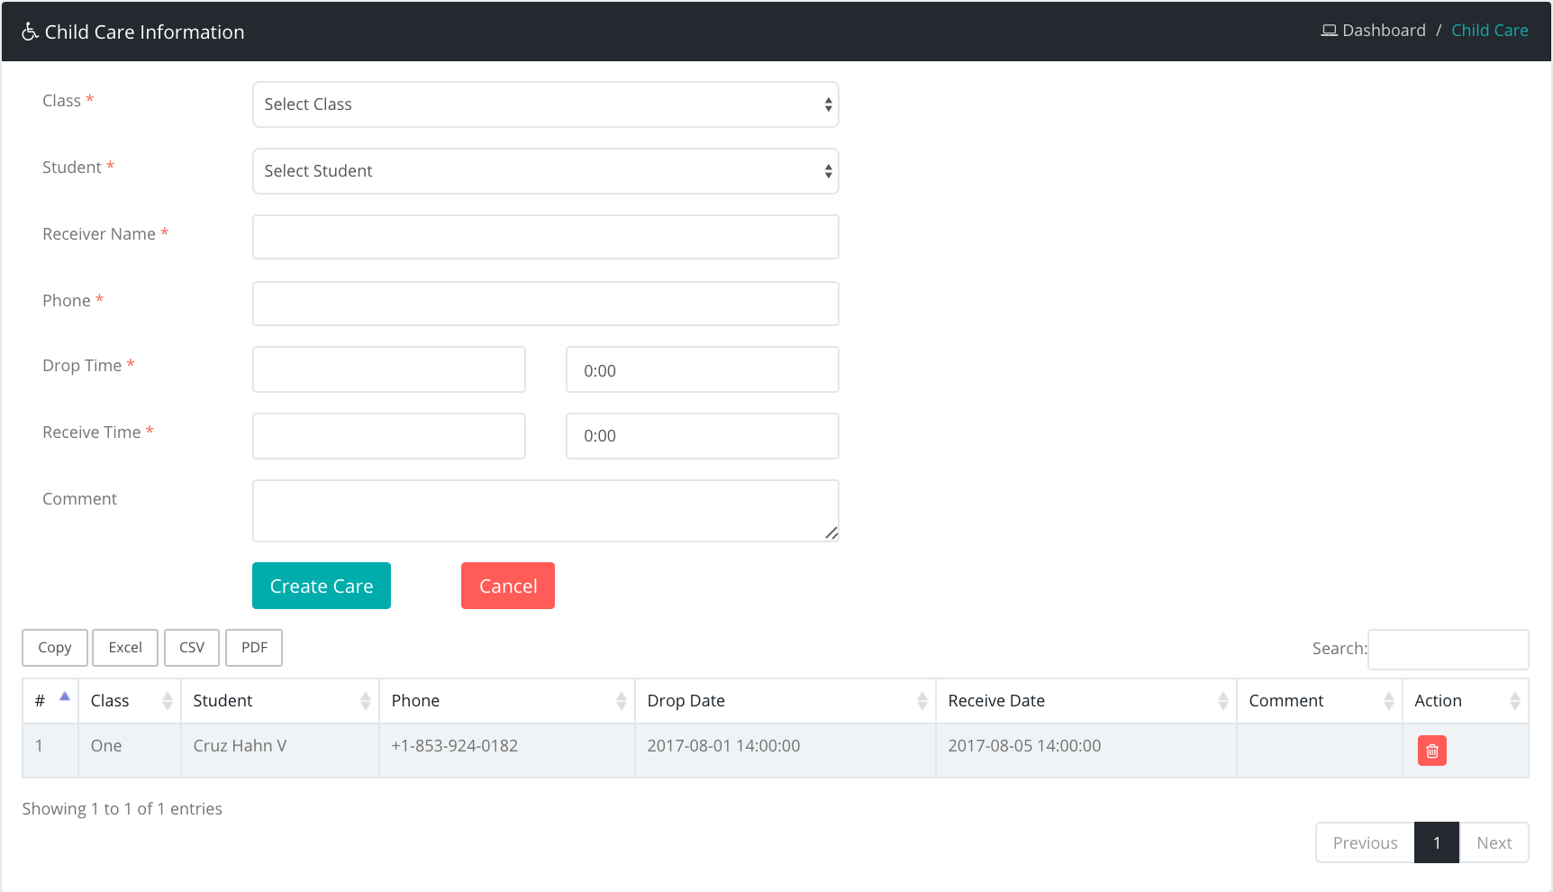Click the Create Care button
The height and width of the screenshot is (892, 1553).
(x=322, y=586)
